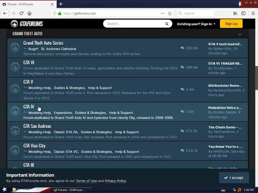Open latest topic GTA VI TRAILER RE...

(225, 63)
